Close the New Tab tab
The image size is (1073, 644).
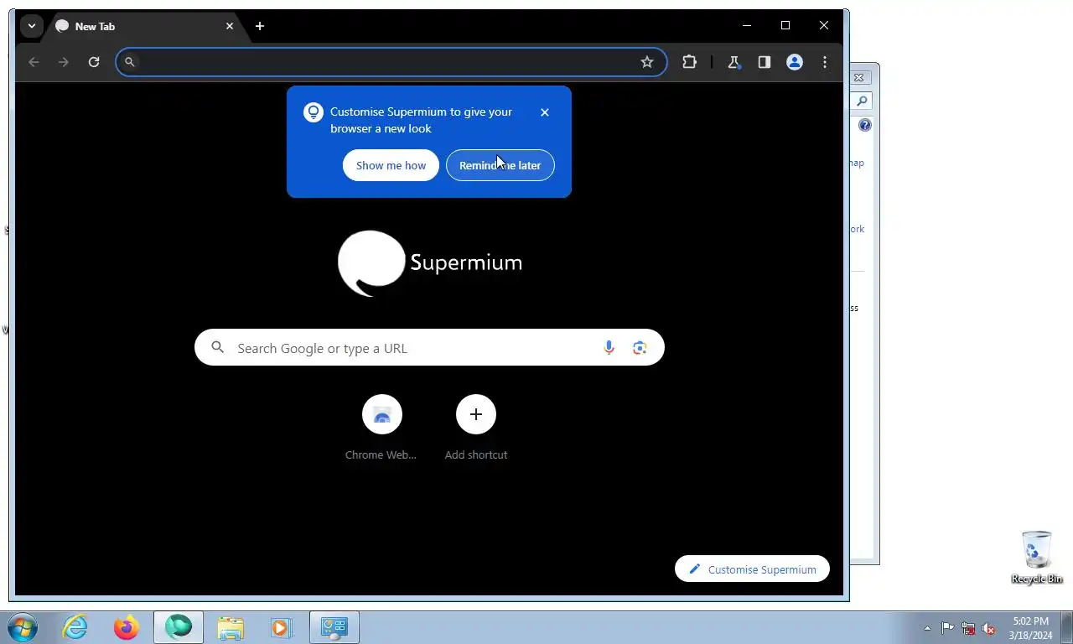coord(230,26)
